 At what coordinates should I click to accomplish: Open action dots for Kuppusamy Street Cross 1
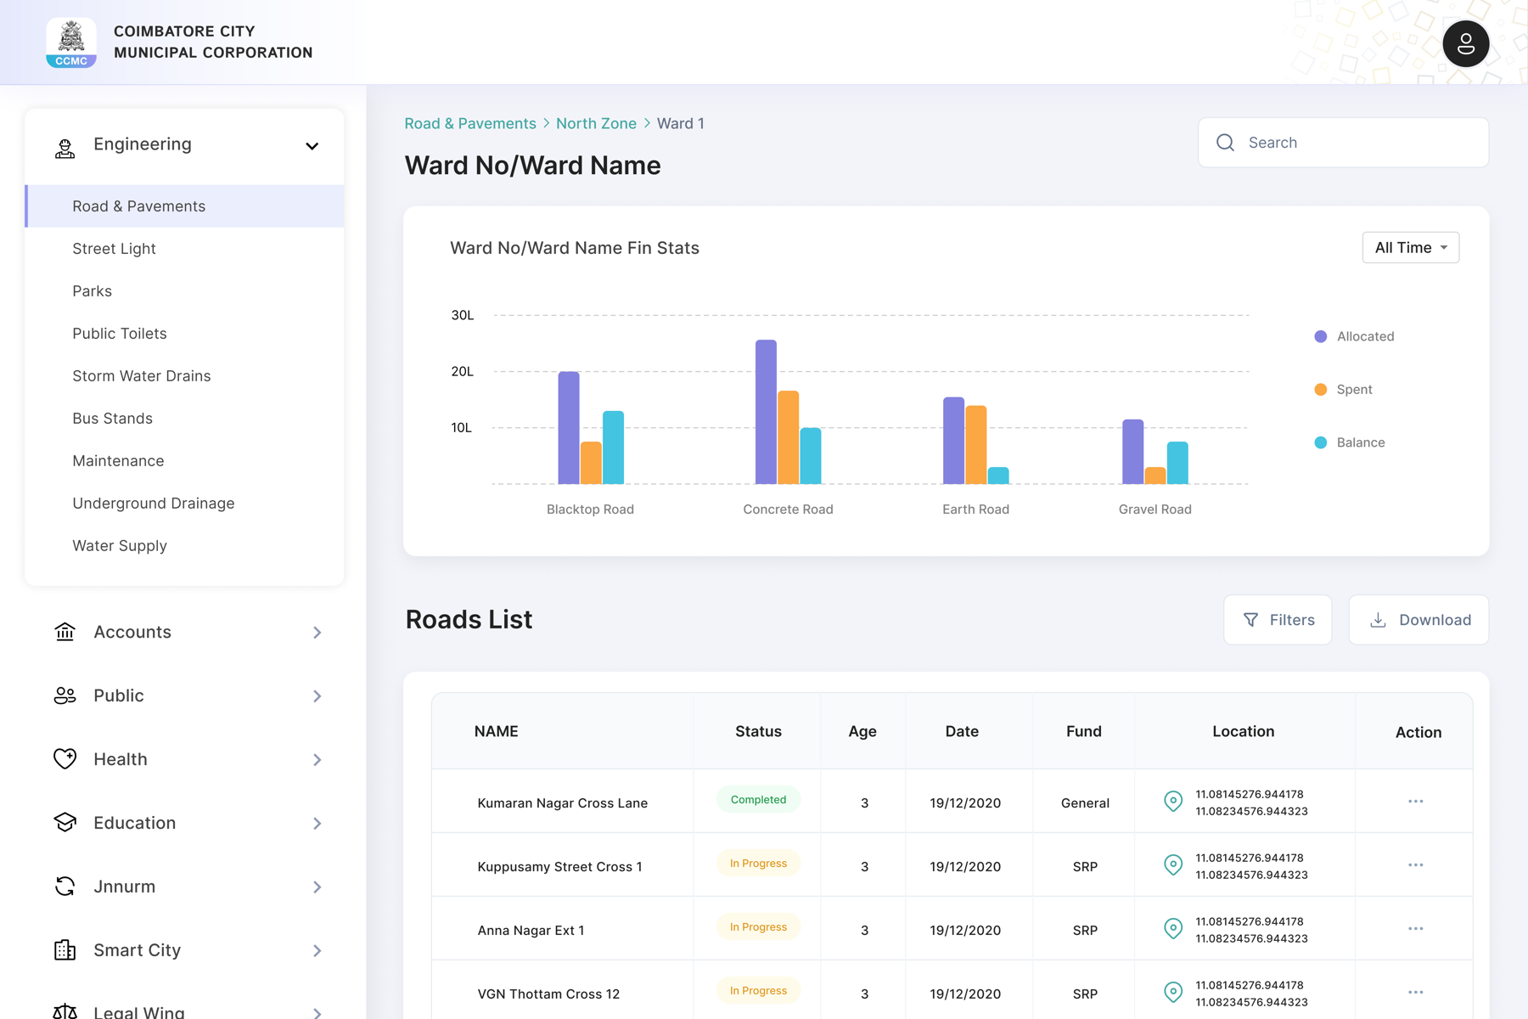click(1415, 865)
